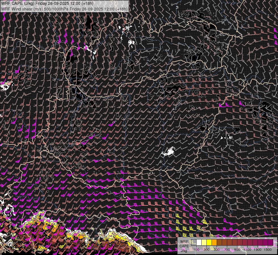The image size is (278, 255).
Task: Click the 1300 legend value label
Action: pos(258,250)
